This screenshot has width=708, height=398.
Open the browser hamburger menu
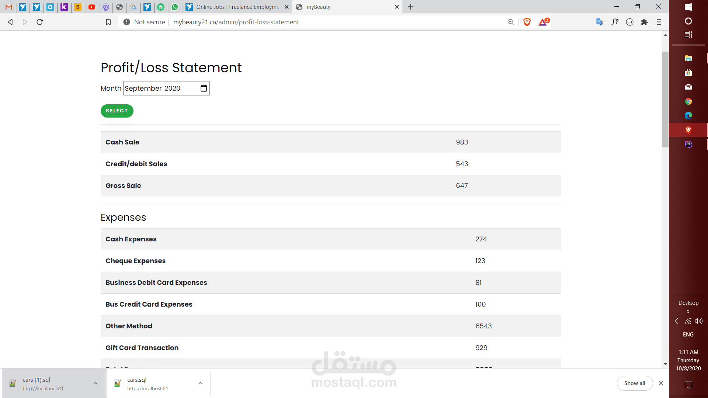click(659, 22)
